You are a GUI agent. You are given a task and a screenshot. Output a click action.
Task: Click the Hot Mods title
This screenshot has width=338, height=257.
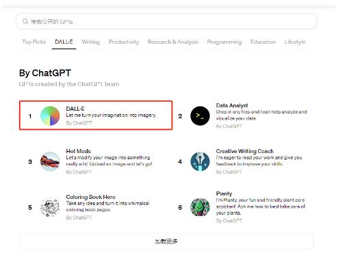click(78, 151)
